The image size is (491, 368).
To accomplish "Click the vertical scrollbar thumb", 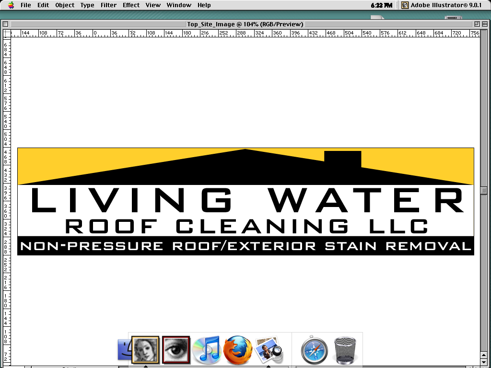I will pos(484,190).
